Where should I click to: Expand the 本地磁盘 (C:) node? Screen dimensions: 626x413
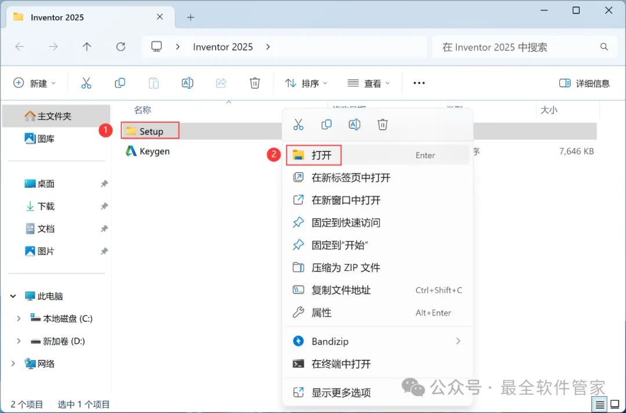19,318
